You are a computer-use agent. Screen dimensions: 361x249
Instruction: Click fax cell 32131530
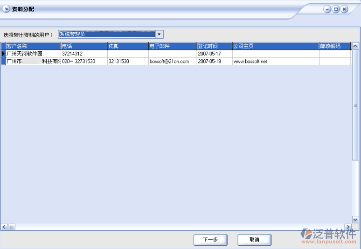click(x=128, y=61)
